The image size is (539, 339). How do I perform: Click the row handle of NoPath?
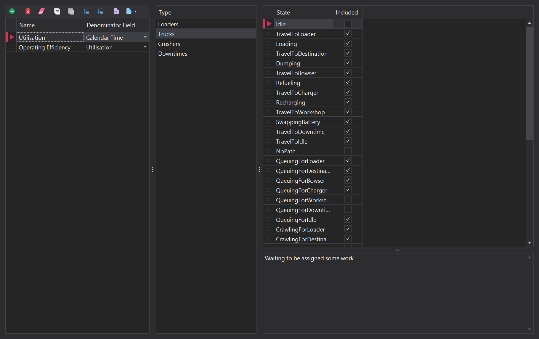[x=269, y=151]
